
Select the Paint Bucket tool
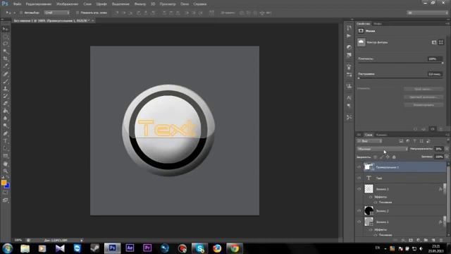(5, 111)
